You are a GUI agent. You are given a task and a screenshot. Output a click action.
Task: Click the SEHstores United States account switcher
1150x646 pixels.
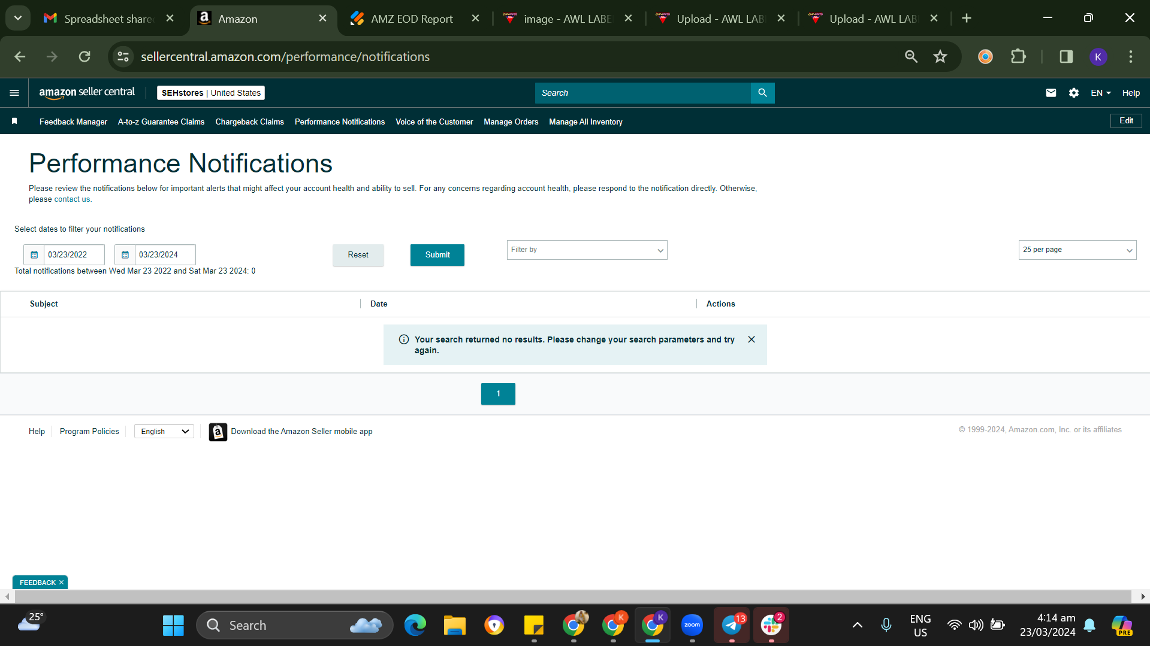211,93
